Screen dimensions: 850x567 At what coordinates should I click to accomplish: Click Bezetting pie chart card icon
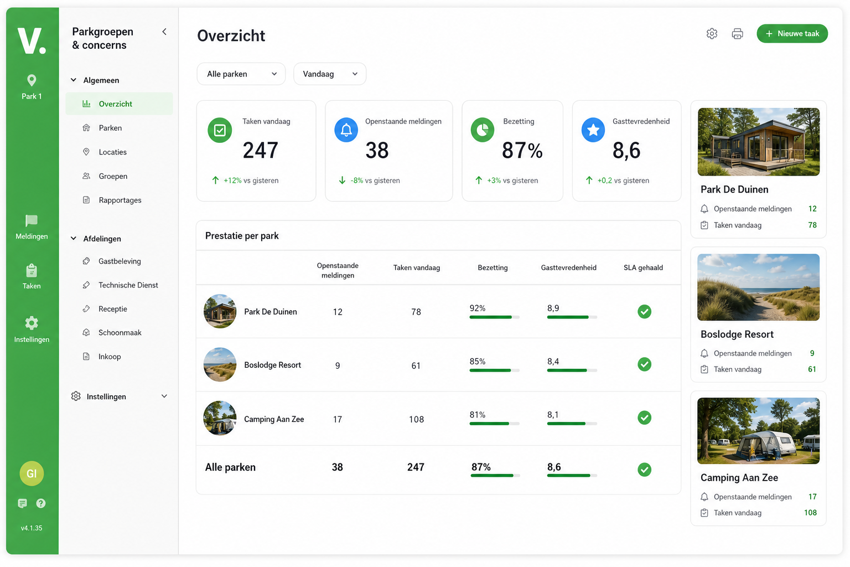[x=483, y=130]
